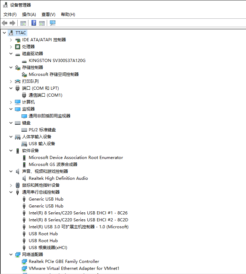Click the network icon beside Realtek PCIe GBE Family Controller

[x=24, y=262]
